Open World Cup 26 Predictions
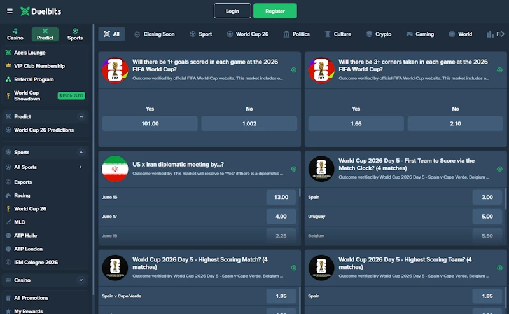This screenshot has height=314, width=509. [45, 130]
